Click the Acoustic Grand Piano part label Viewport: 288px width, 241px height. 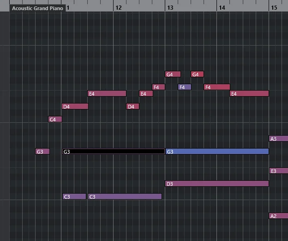(x=37, y=8)
